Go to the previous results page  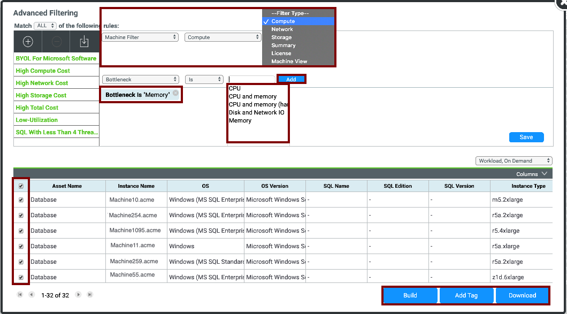(x=32, y=295)
